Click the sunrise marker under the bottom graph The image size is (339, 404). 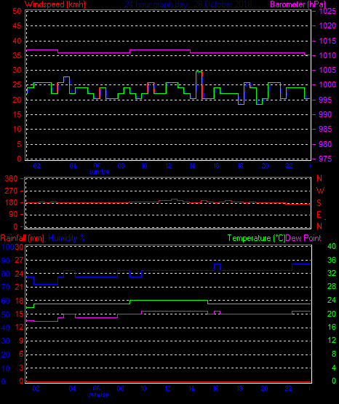coord(98,395)
